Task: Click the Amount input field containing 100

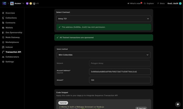Action: pyautogui.click(x=120, y=80)
